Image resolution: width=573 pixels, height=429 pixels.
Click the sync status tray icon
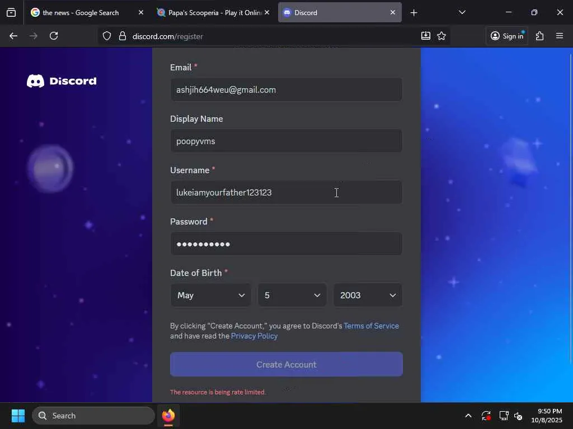[486, 416]
